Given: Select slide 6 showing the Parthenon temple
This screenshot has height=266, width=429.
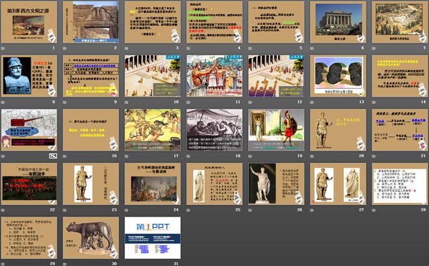Looking at the screenshot, I should (x=338, y=22).
